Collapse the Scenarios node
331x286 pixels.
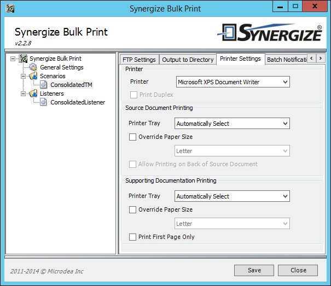tap(23, 76)
